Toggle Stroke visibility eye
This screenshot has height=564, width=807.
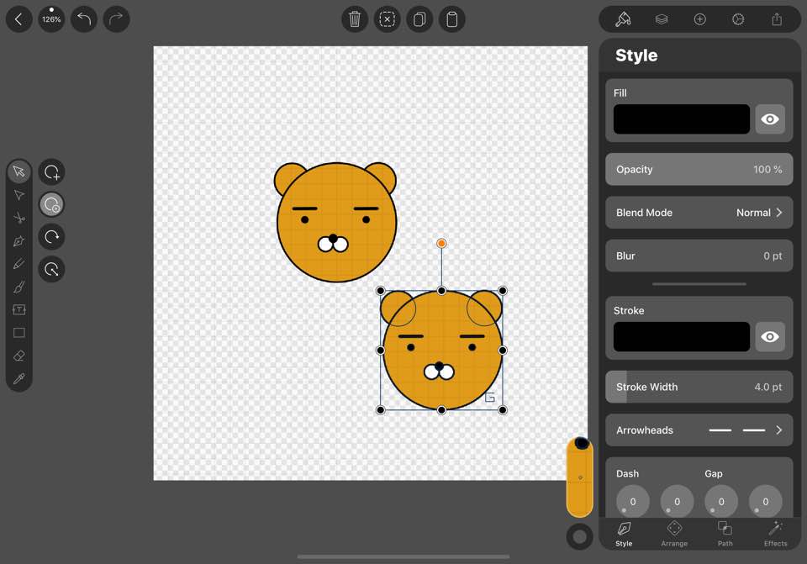770,337
